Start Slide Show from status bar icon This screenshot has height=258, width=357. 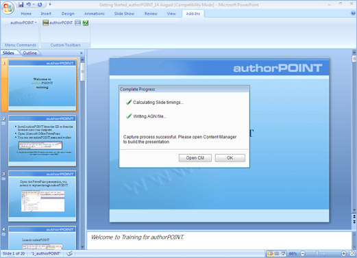283,253
